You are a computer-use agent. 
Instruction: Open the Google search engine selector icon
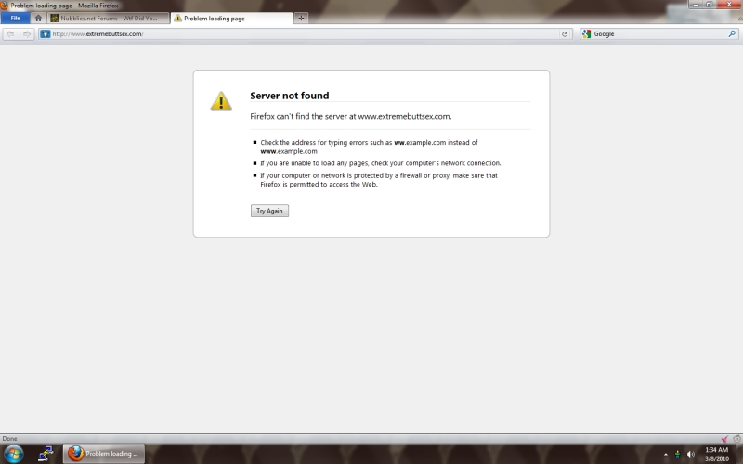(587, 34)
